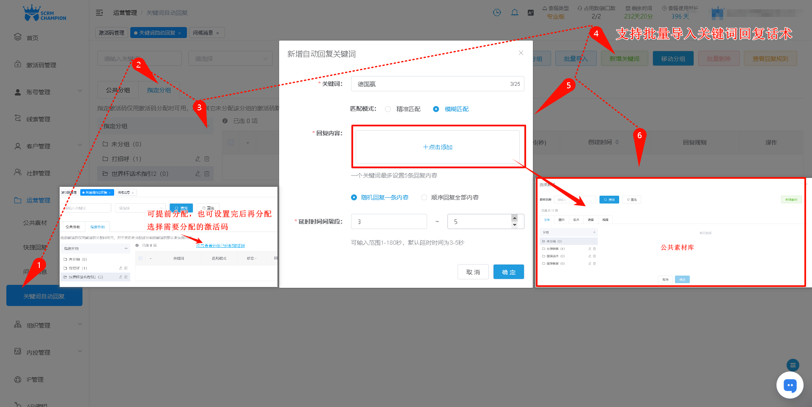Switch to the 激活码管理 tab
This screenshot has height=407, width=812.
111,32
